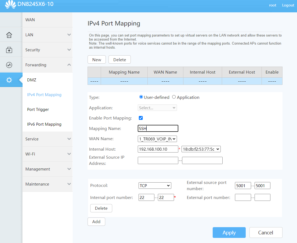Open the Protocol TCP dropdown
The image size is (297, 243).
pos(155,186)
